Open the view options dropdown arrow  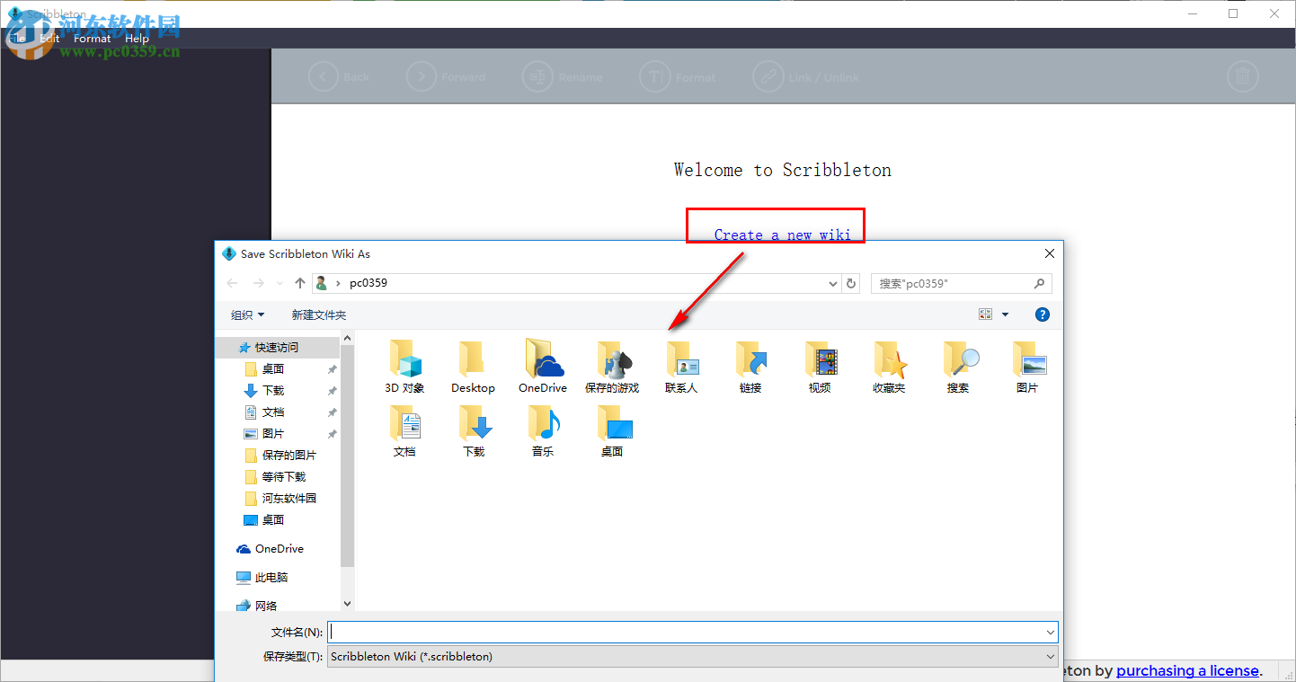coord(1005,314)
